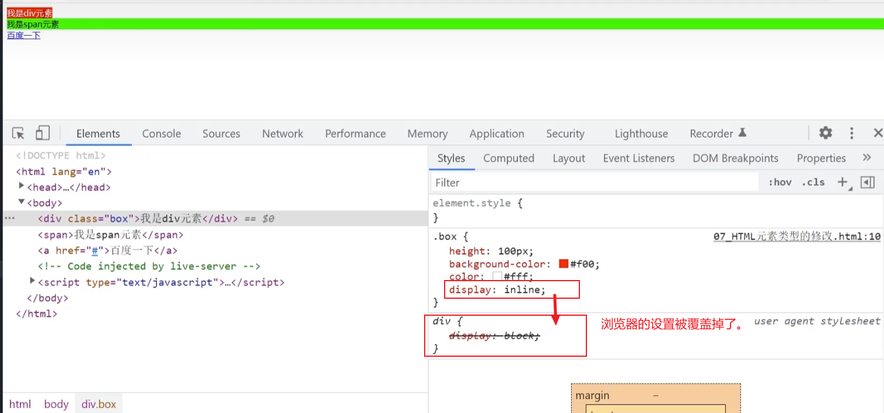The image size is (884, 413).
Task: Switch to the Console tab
Action: coord(162,134)
